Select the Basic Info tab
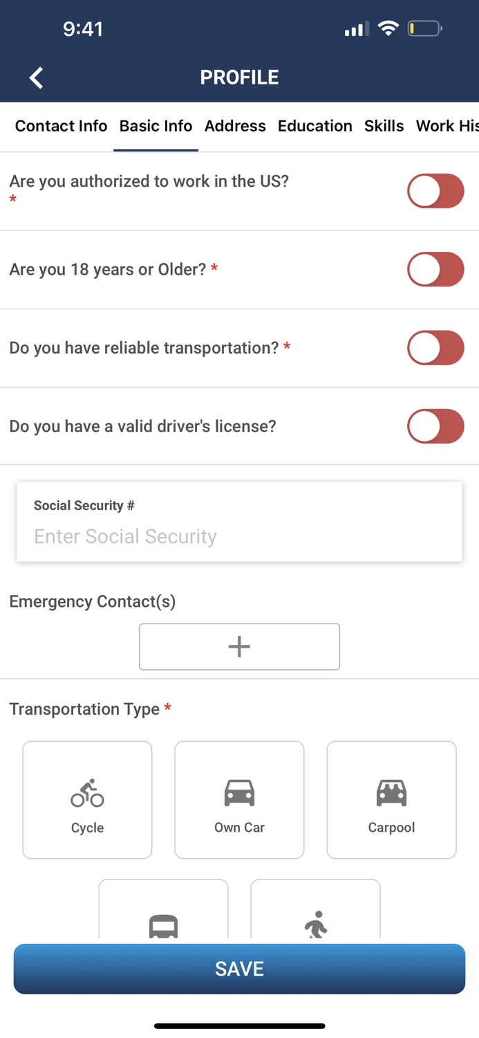The height and width of the screenshot is (1038, 479). pos(156,126)
